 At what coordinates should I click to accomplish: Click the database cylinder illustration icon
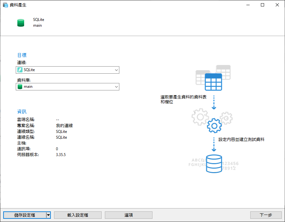214,163
